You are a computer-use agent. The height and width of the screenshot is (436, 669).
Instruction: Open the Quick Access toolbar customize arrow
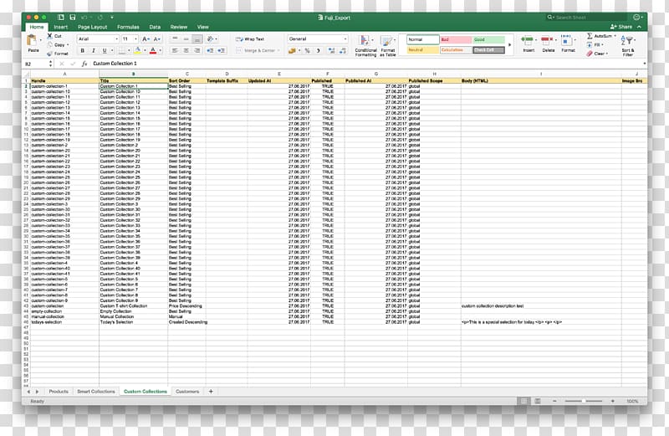pos(112,18)
